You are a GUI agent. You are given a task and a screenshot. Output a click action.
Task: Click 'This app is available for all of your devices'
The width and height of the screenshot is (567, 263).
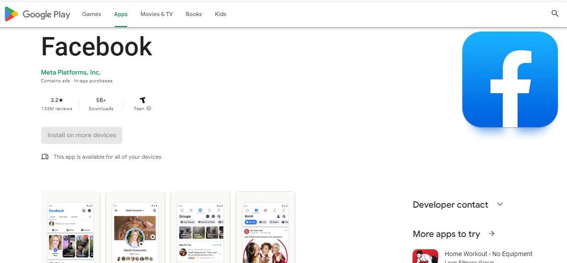tap(107, 157)
